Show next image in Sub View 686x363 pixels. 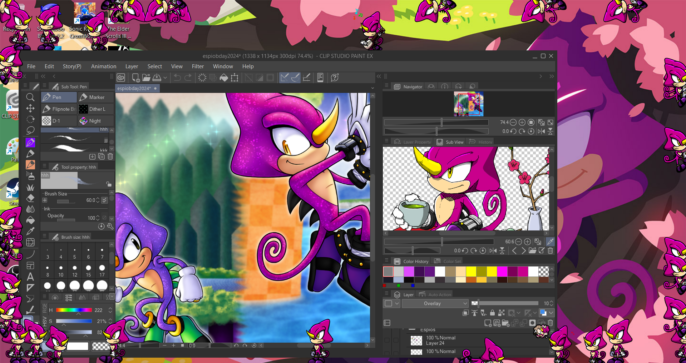(524, 250)
